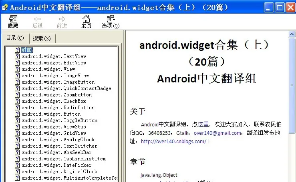Click the page icon beside android.widget.TextView

[17, 56]
